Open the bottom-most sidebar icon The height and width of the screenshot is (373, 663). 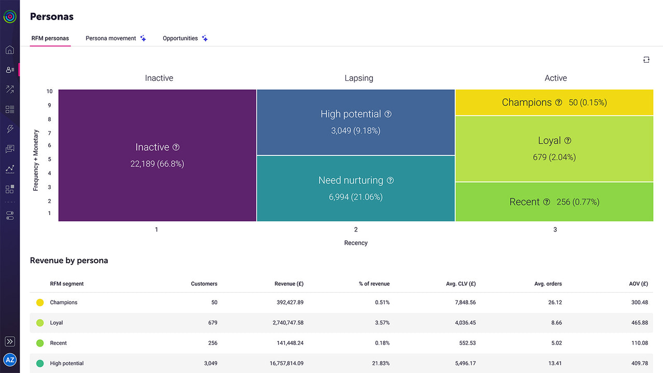[x=10, y=215]
